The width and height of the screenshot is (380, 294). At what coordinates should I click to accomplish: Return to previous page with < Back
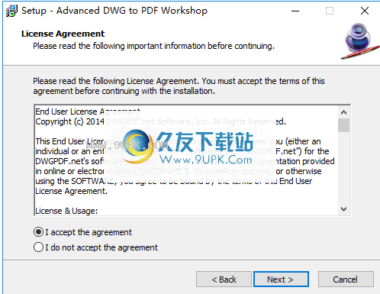224,279
